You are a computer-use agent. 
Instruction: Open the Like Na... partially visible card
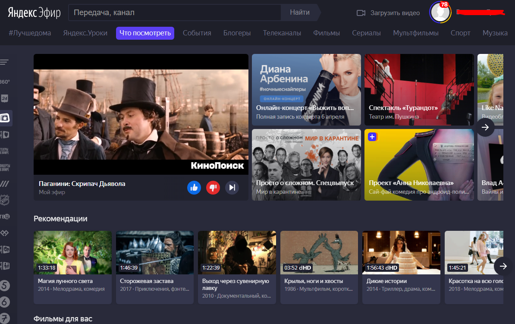(490, 90)
